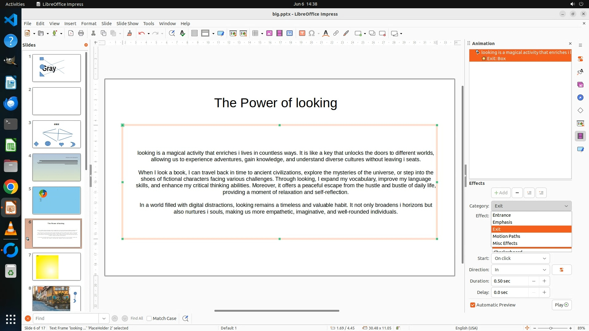This screenshot has width=589, height=331.
Task: Open the Start dropdown
Action: click(x=520, y=258)
